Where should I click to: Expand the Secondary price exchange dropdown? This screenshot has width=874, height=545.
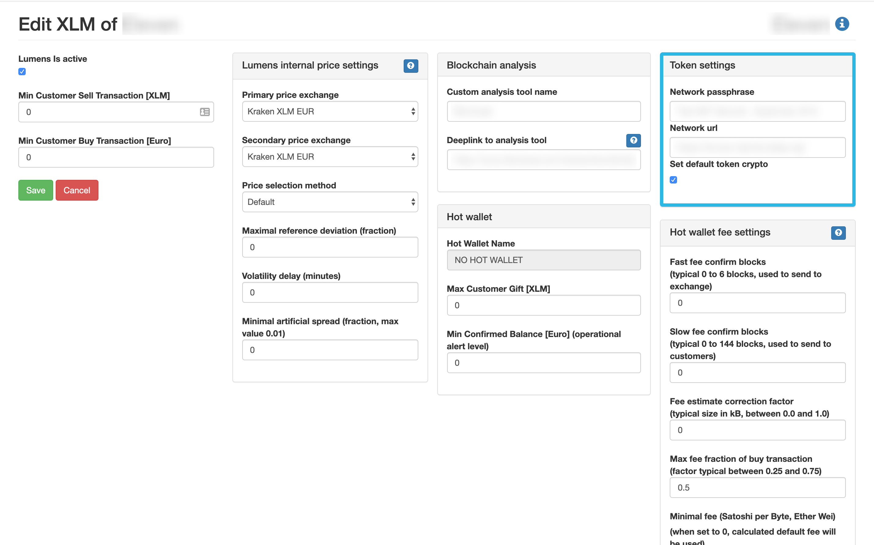(x=329, y=157)
